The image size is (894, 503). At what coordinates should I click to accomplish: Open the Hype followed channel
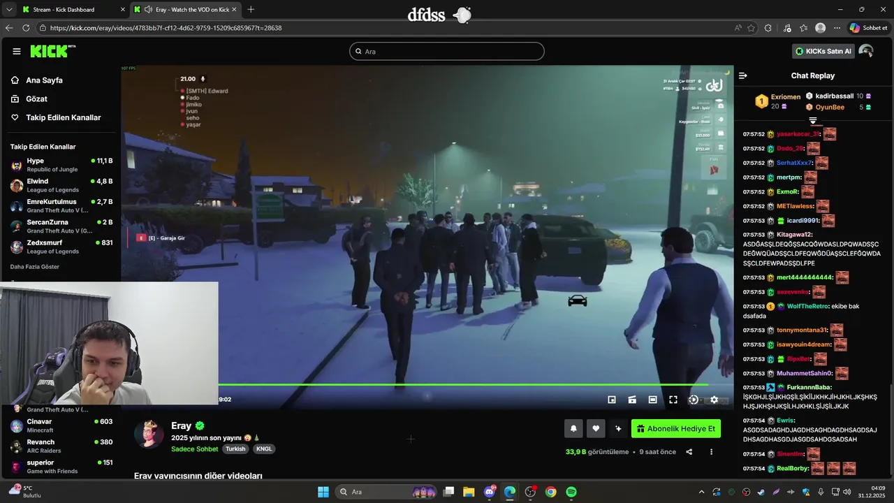click(x=61, y=165)
